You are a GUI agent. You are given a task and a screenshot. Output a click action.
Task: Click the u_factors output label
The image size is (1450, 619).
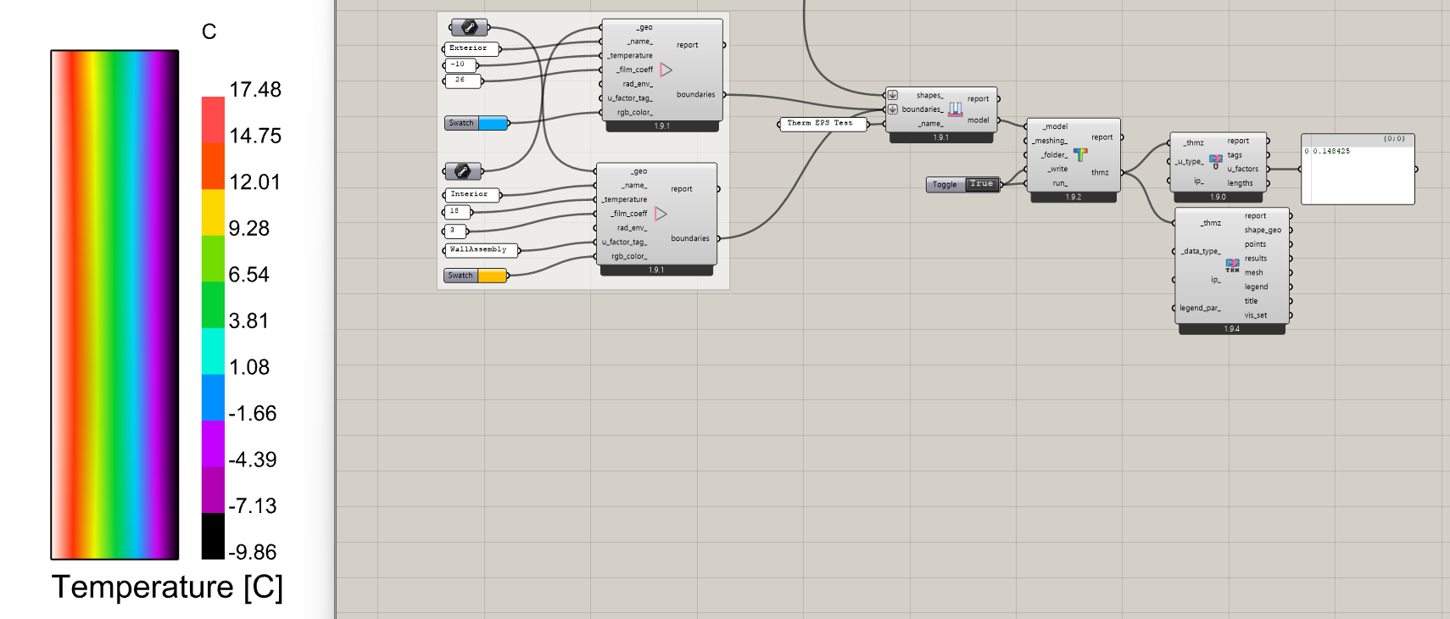(x=1242, y=169)
